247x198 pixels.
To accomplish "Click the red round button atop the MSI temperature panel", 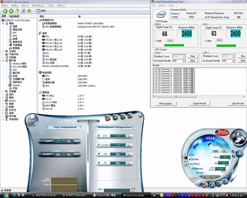I will coord(108,118).
